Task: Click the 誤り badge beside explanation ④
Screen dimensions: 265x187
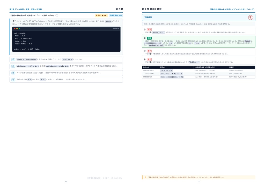Action: click(149, 59)
